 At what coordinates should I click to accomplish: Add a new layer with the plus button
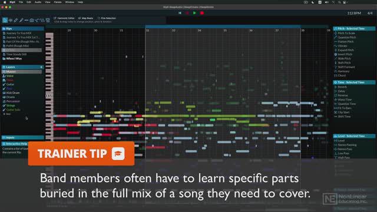pyautogui.click(x=41, y=67)
